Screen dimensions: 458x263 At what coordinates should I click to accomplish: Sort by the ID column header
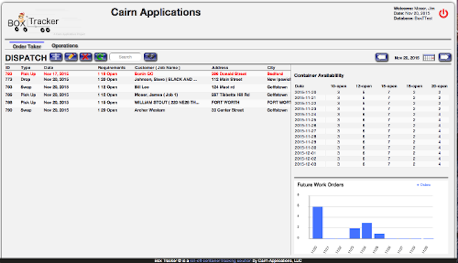8,68
